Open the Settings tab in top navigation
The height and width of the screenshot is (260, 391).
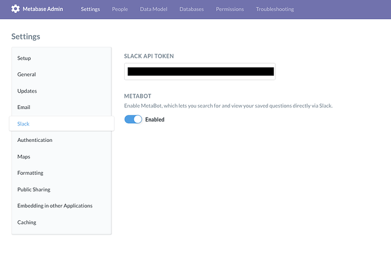point(90,9)
